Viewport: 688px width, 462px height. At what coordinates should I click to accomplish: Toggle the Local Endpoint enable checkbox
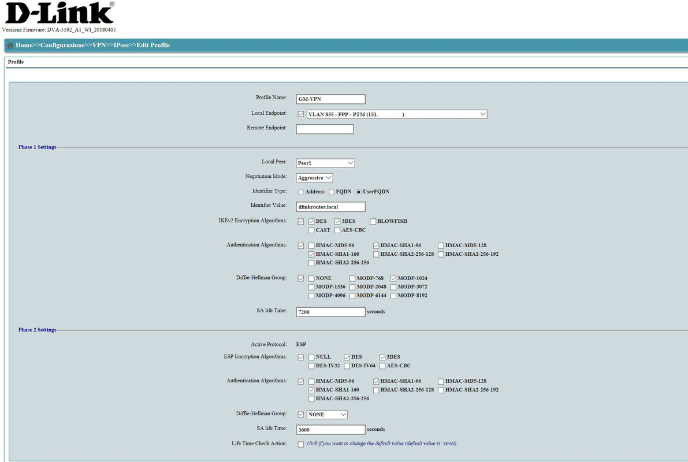300,114
